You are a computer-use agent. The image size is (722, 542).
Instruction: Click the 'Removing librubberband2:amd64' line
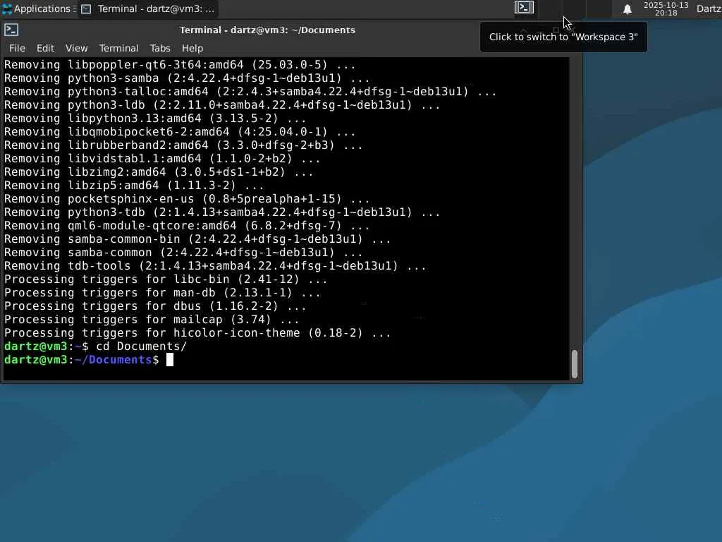(x=183, y=145)
